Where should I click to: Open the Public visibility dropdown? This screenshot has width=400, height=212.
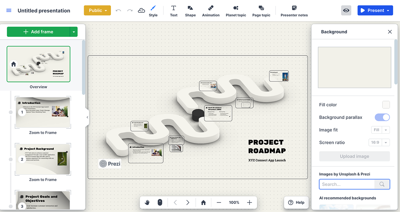[97, 10]
